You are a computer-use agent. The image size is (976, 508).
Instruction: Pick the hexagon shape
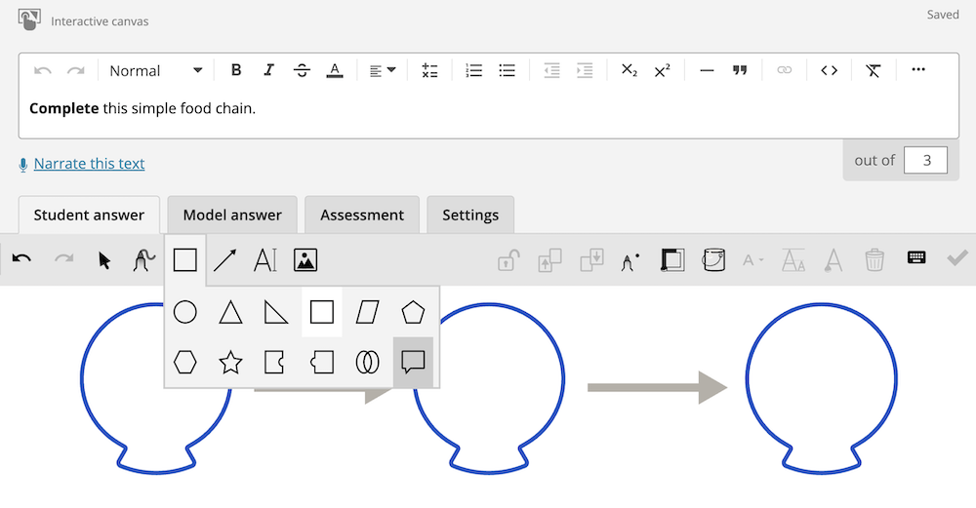click(x=184, y=362)
